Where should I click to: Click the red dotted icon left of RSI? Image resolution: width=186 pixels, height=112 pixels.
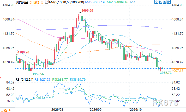0,79
